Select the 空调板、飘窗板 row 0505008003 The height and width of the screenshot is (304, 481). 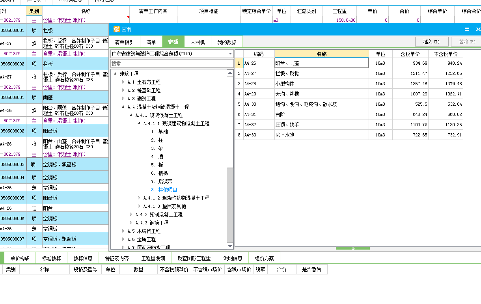[x=54, y=164]
